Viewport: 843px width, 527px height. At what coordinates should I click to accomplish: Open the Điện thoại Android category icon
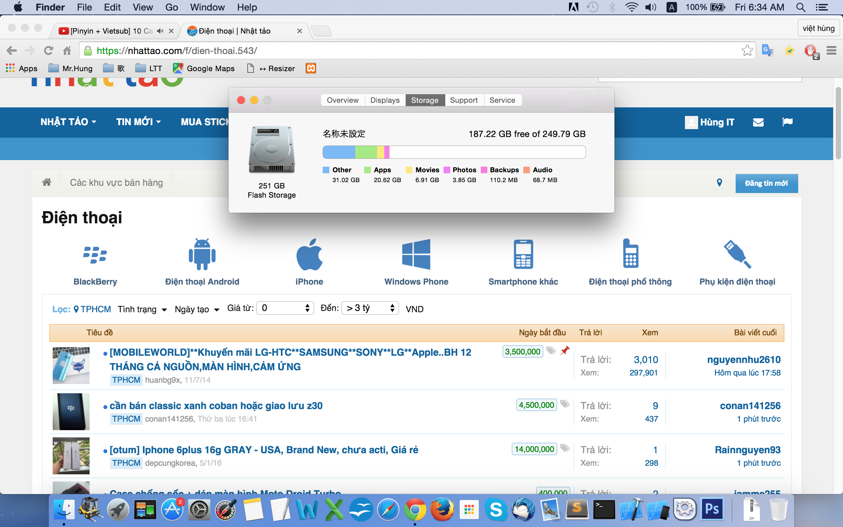pyautogui.click(x=202, y=255)
